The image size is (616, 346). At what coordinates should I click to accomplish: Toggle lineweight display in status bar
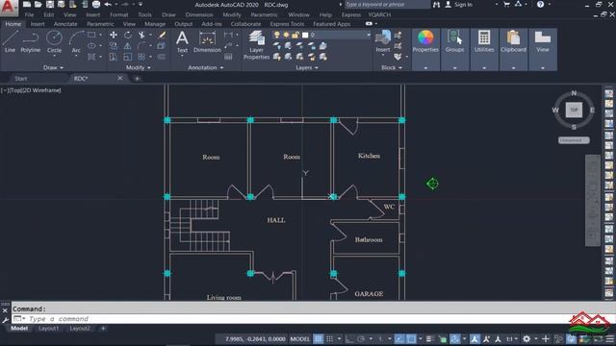click(x=429, y=339)
